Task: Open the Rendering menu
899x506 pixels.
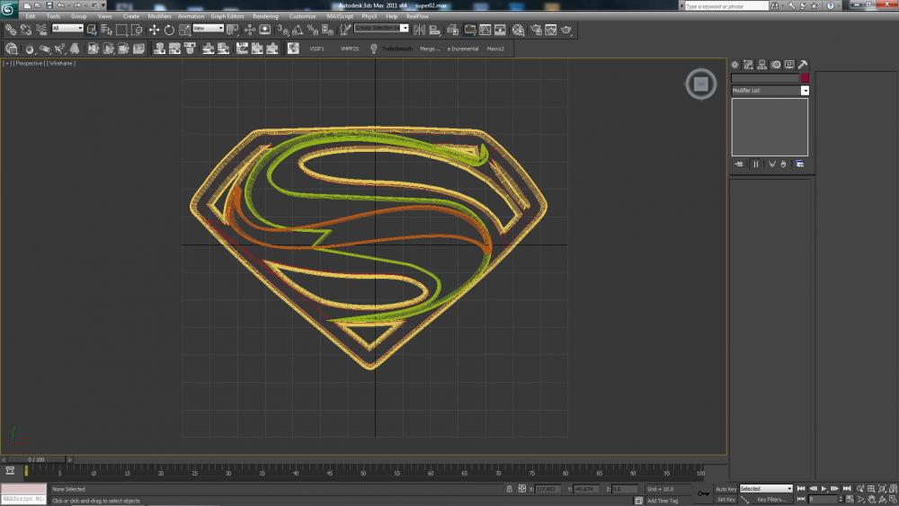Action: [265, 16]
